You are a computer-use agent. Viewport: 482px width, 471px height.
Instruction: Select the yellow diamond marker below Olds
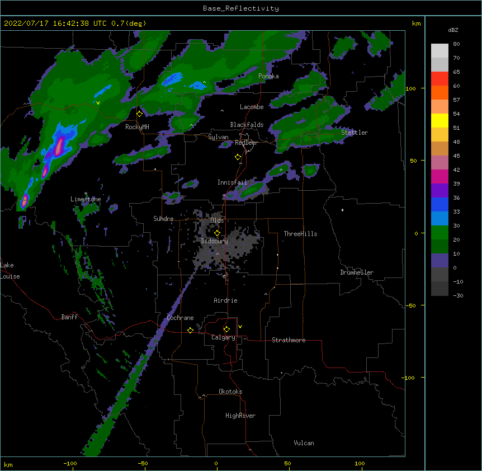217,233
